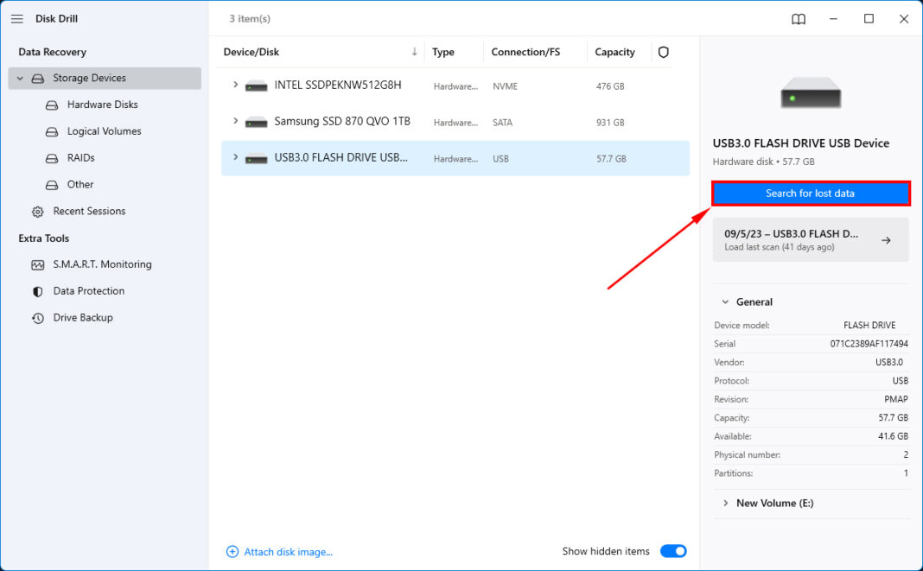Toggle the Device/Disk sort order arrow
Screen dimensions: 923x571
point(414,52)
